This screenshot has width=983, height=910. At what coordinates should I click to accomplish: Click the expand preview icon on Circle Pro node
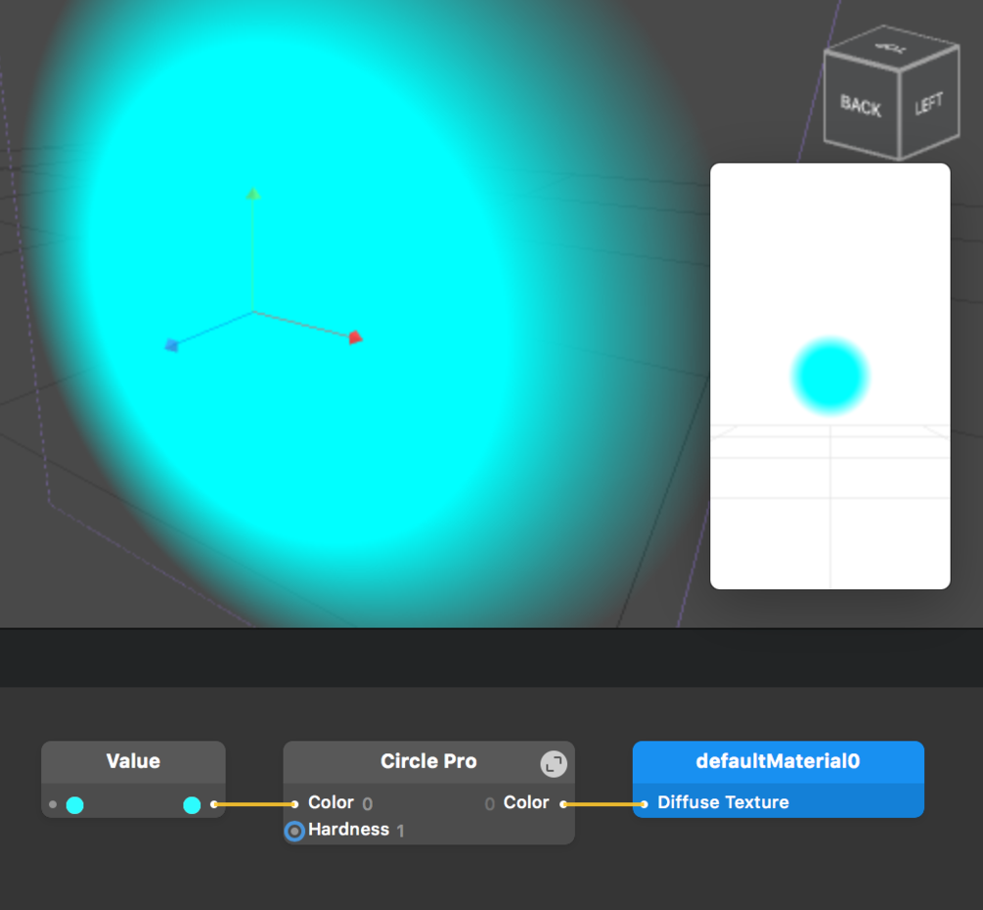tap(555, 761)
